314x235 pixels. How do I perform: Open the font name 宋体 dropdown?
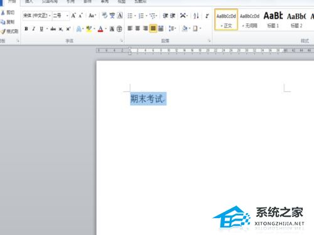(50, 16)
